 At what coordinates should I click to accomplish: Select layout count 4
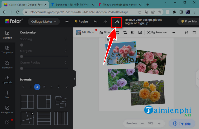tap(37, 87)
